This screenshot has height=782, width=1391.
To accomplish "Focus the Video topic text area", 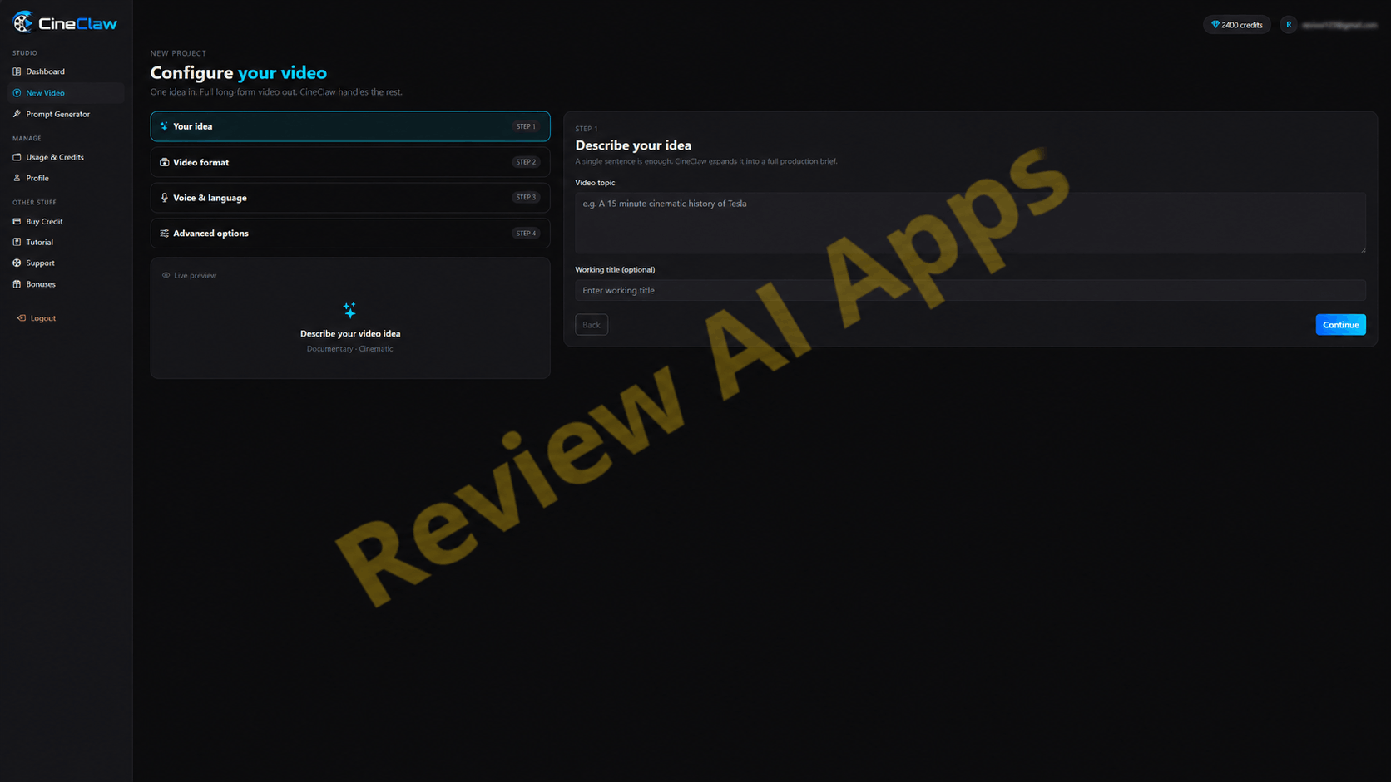I will (x=970, y=223).
